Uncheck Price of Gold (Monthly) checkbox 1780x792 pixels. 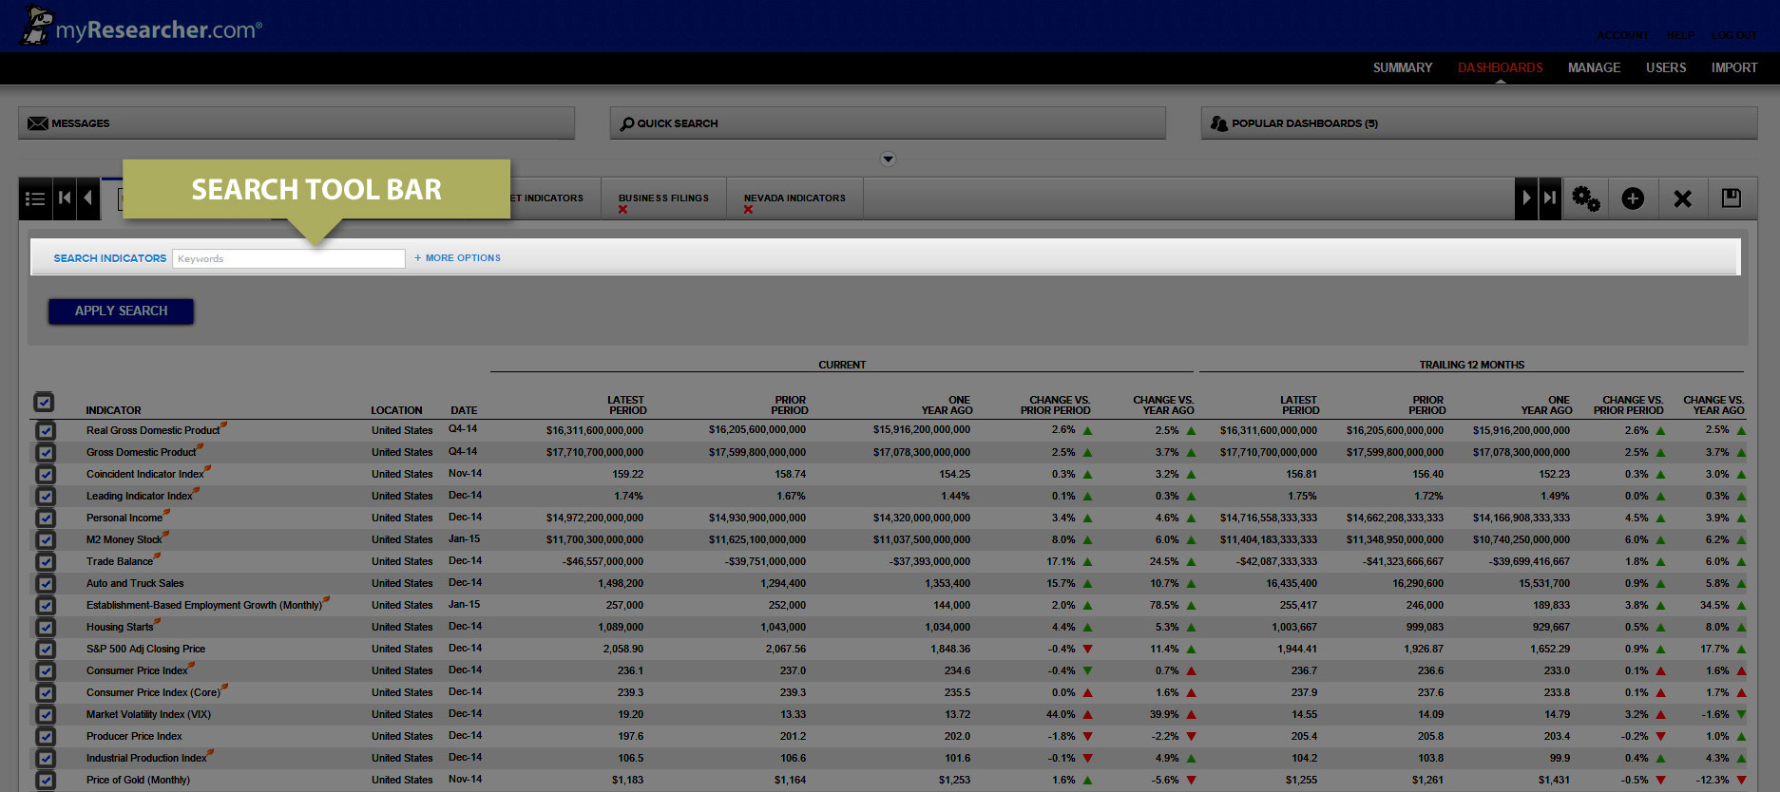click(x=46, y=780)
